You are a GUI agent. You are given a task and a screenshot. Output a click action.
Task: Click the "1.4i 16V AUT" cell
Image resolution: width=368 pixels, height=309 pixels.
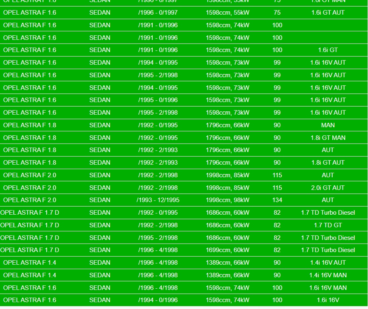pos(328,263)
